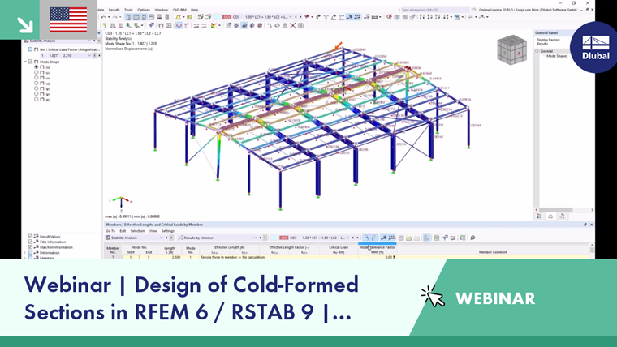Open the Tools menu
This screenshot has height=347, width=617.
click(x=128, y=10)
